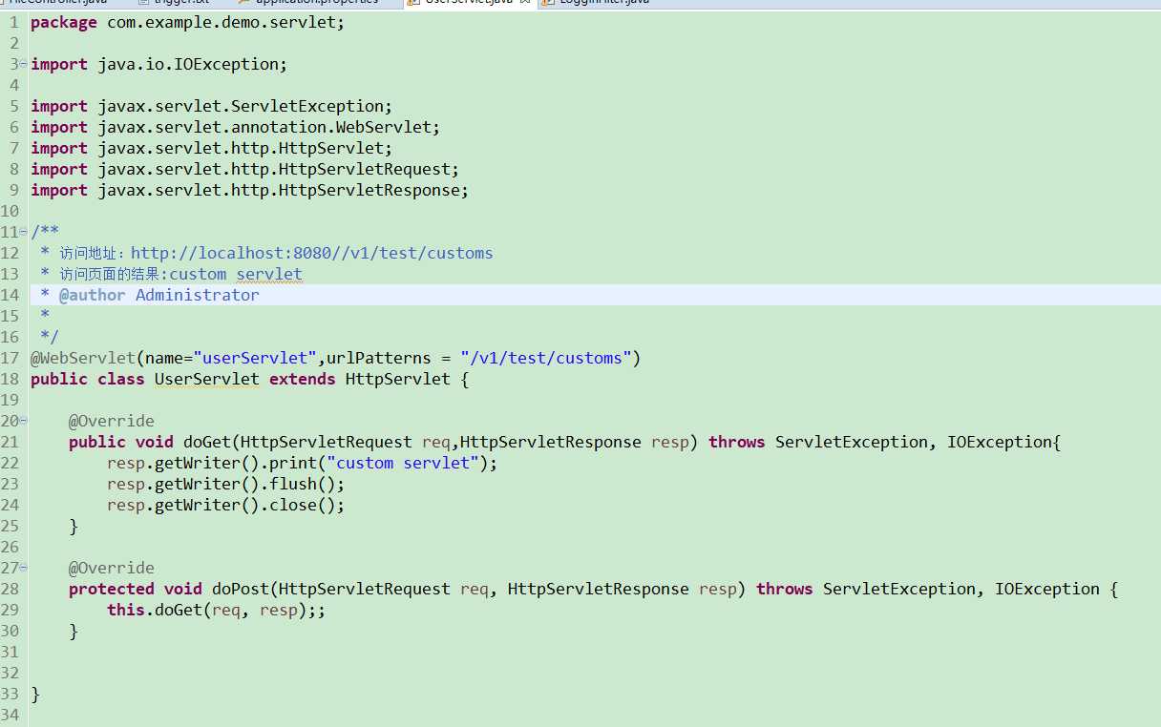Click the doPost method name

(240, 589)
